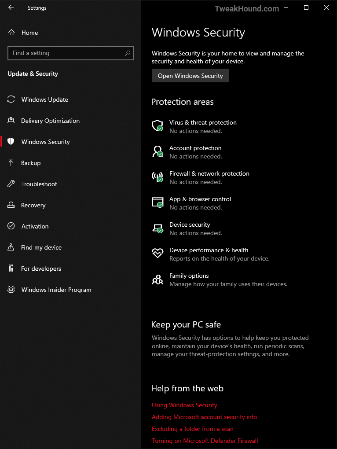This screenshot has width=337, height=449.
Task: Click the Home house icon
Action: coord(11,33)
